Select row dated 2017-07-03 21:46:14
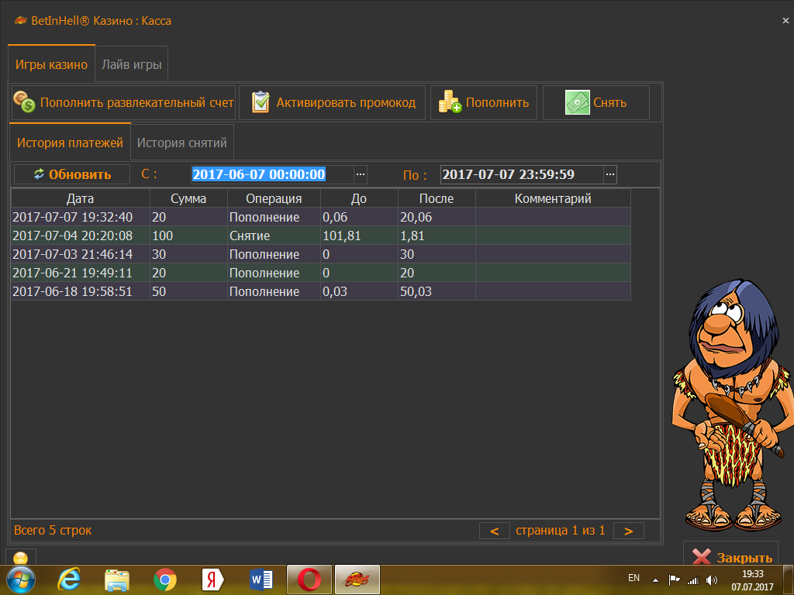This screenshot has height=595, width=794. coord(320,254)
